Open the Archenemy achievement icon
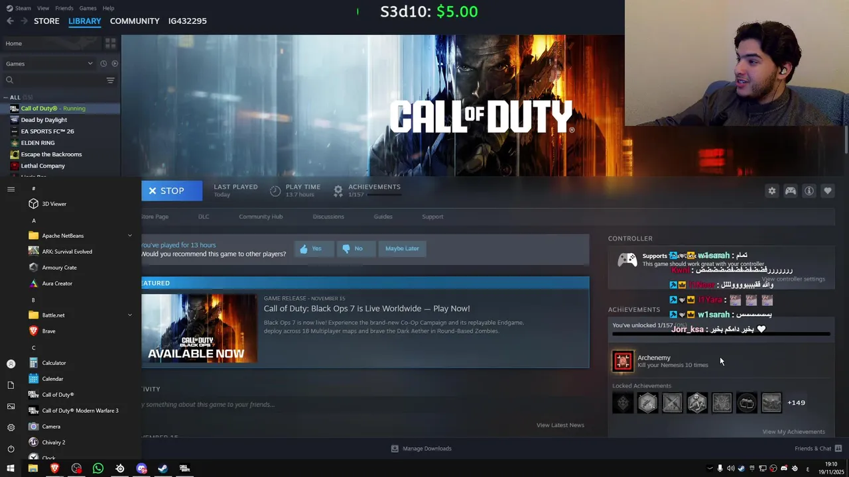The width and height of the screenshot is (849, 477). (623, 361)
